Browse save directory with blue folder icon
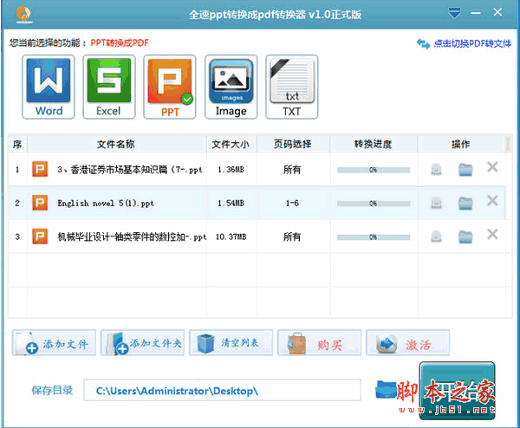The height and width of the screenshot is (428, 520). tap(386, 389)
